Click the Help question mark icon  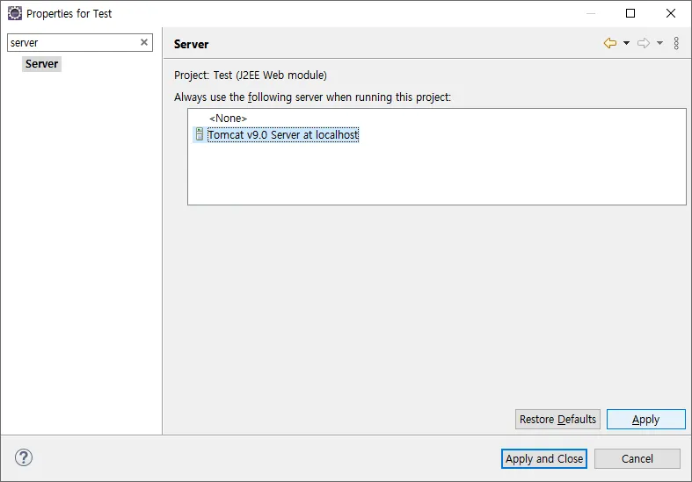(x=24, y=457)
